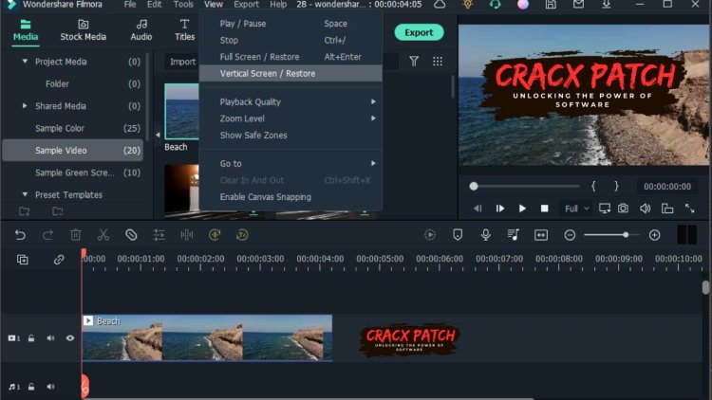The height and width of the screenshot is (400, 712).
Task: Click the zoom-to-fit timeline icon
Action: coord(541,235)
